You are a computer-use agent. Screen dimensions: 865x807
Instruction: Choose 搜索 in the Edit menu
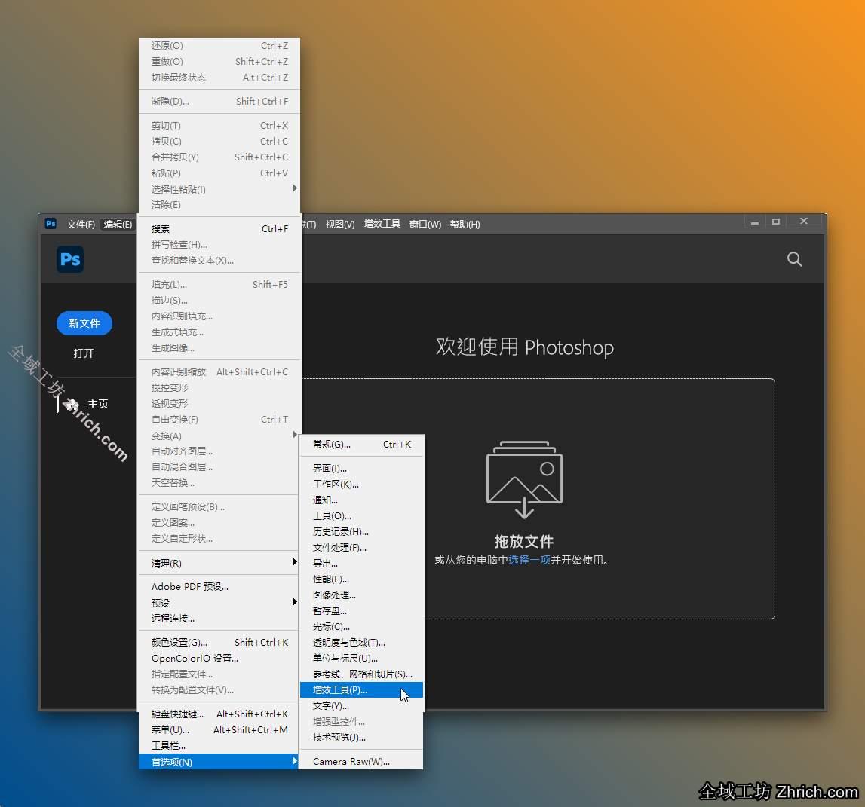219,229
